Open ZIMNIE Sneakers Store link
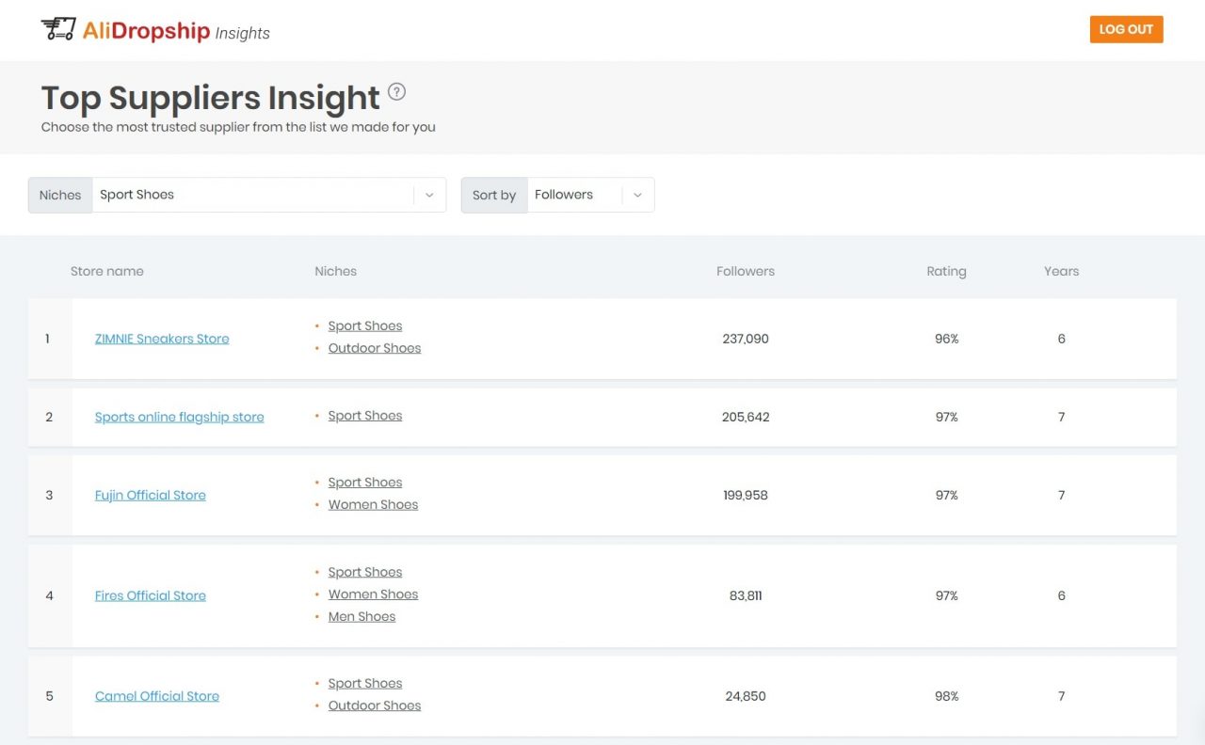The height and width of the screenshot is (745, 1205). point(161,338)
